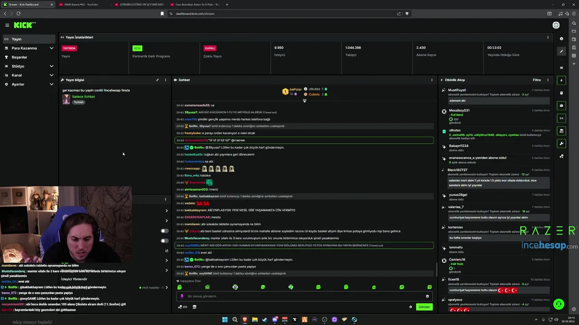579x325 pixels.
Task: Click the bookmark icon in address bar
Action: click(x=162, y=14)
